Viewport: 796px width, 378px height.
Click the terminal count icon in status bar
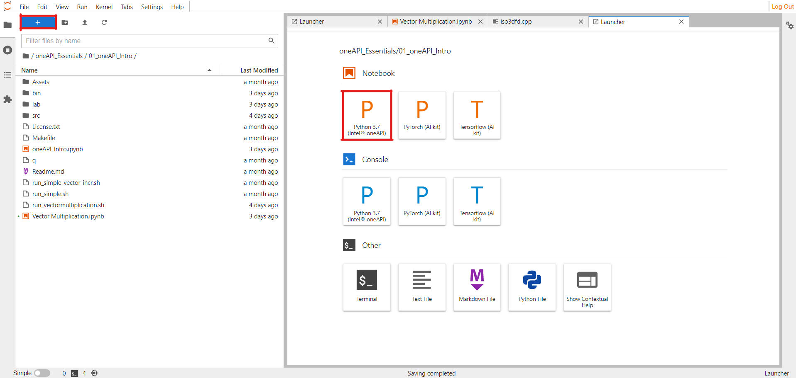point(74,373)
